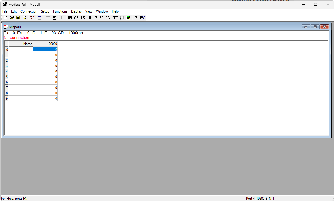Select the value cell in row 5
Image resolution: width=334 pixels, height=201 pixels.
click(x=45, y=77)
